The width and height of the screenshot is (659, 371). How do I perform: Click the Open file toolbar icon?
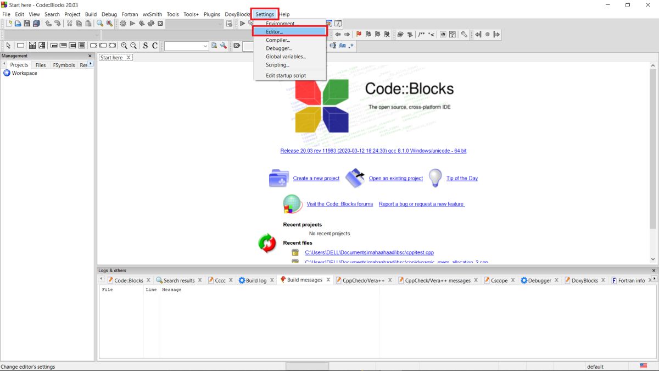(x=18, y=24)
